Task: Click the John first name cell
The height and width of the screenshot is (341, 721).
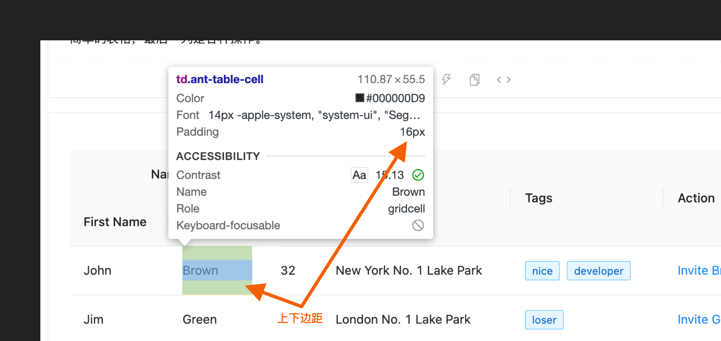Action: [x=98, y=271]
